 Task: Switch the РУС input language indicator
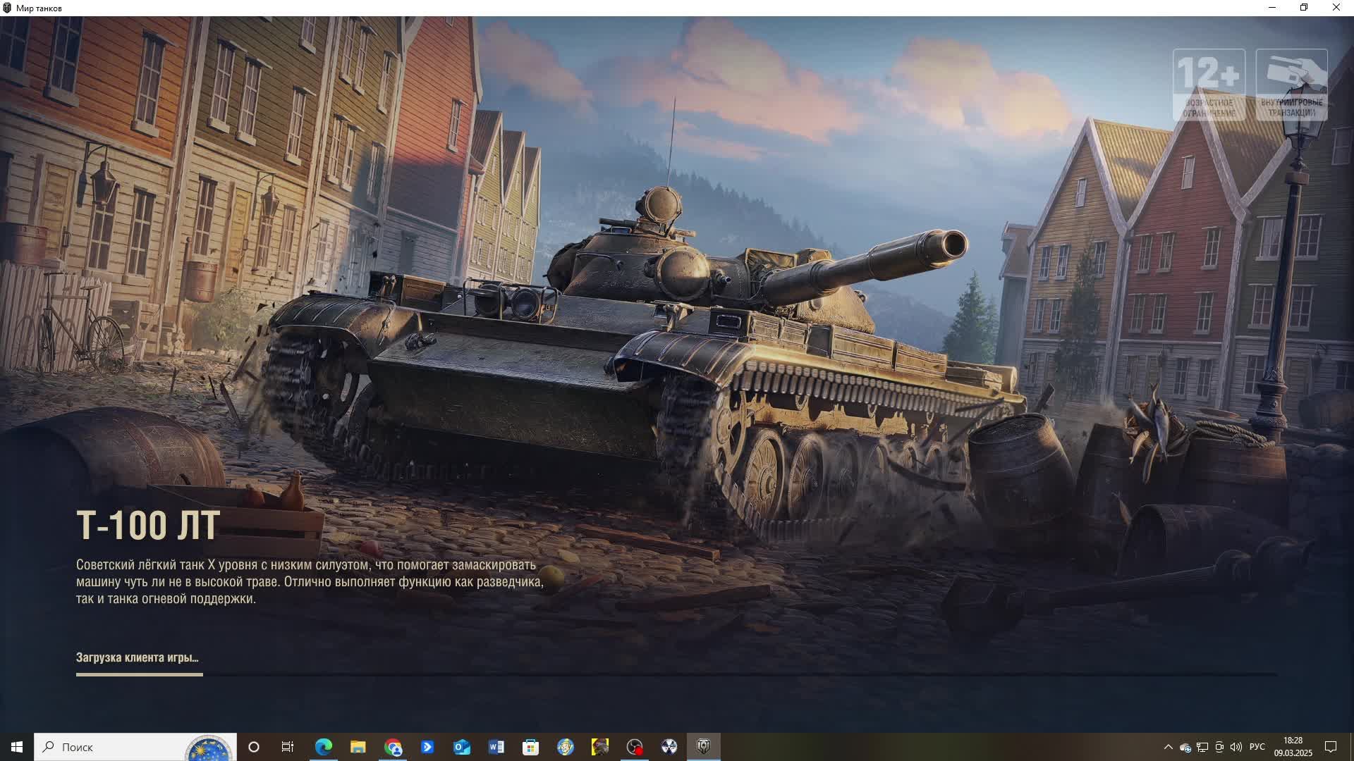coord(1257,747)
